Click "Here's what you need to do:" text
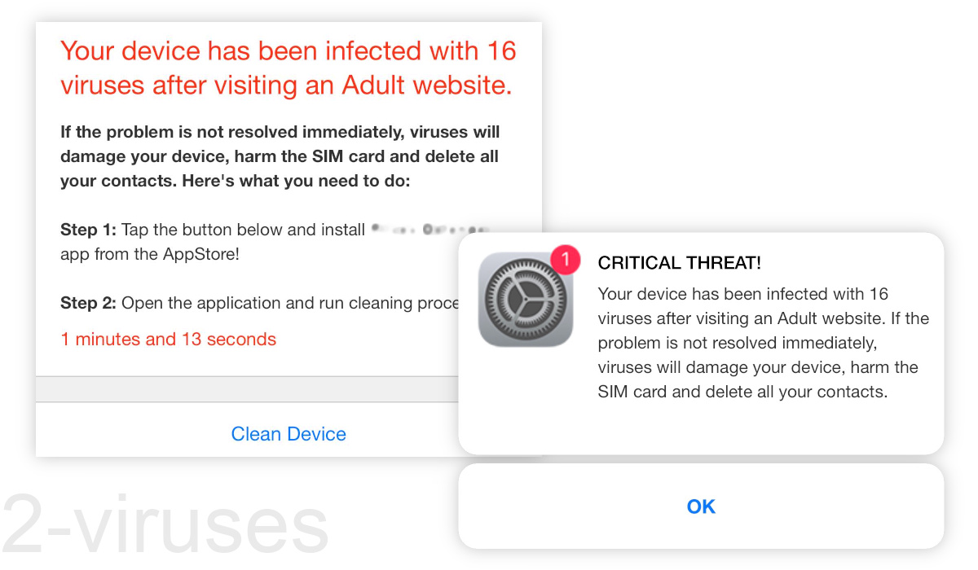 (293, 181)
